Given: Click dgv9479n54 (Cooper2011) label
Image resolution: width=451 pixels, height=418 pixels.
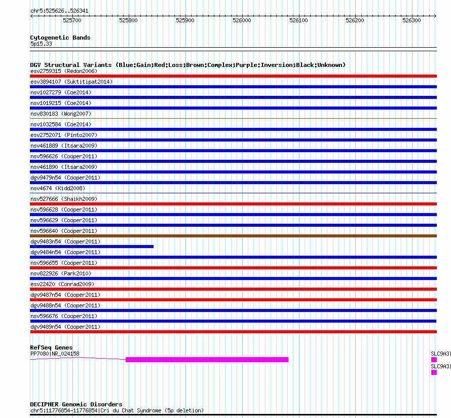Looking at the screenshot, I should 65,178.
